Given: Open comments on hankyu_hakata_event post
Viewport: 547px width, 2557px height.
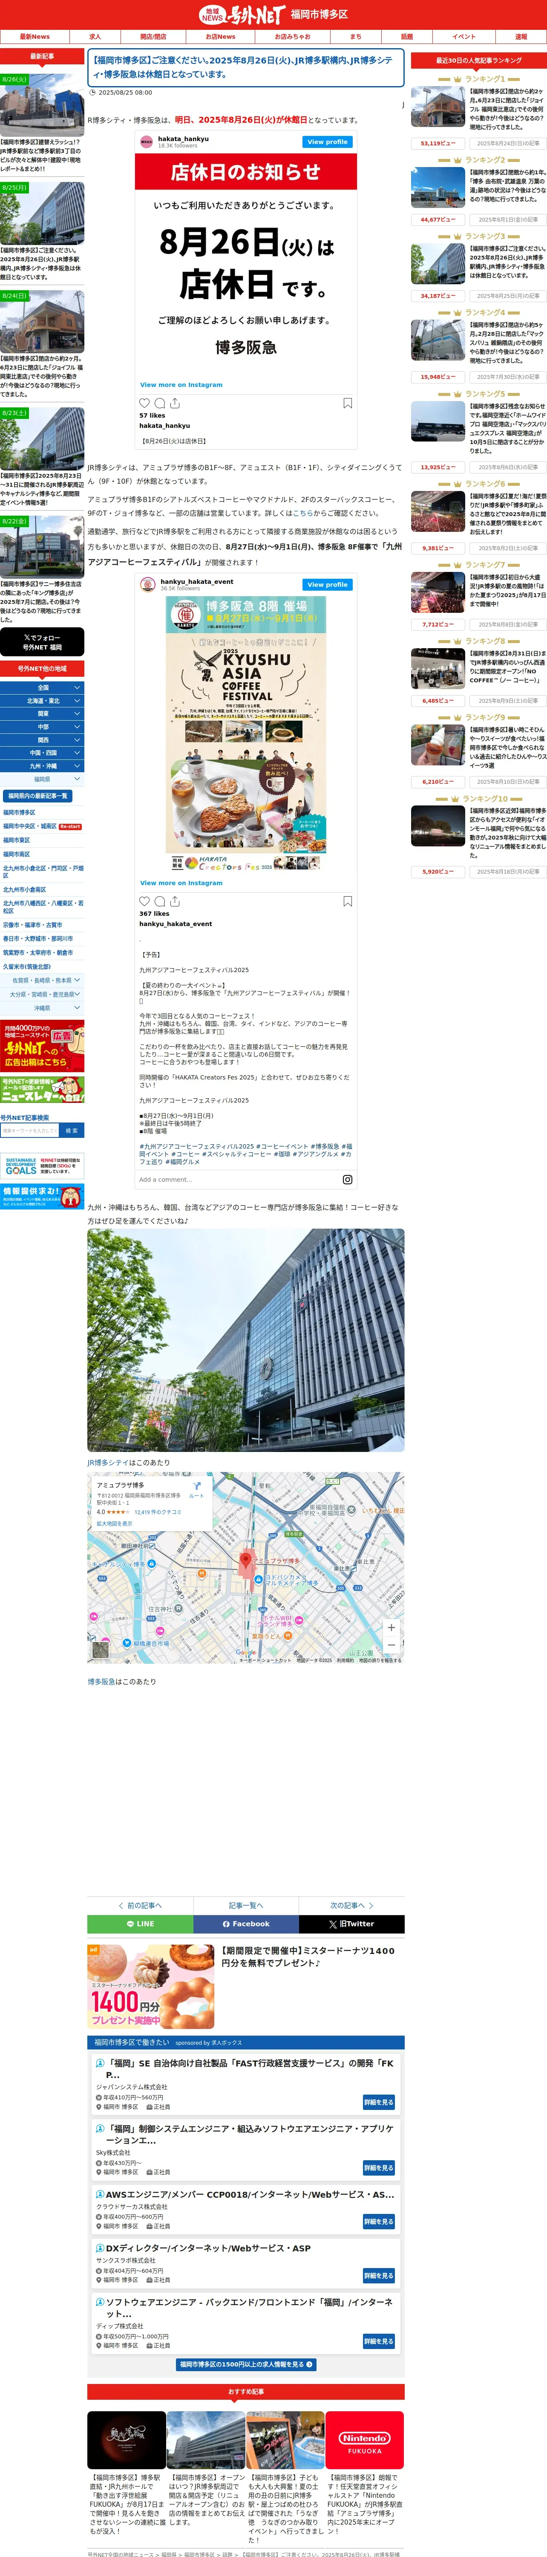Looking at the screenshot, I should point(160,901).
